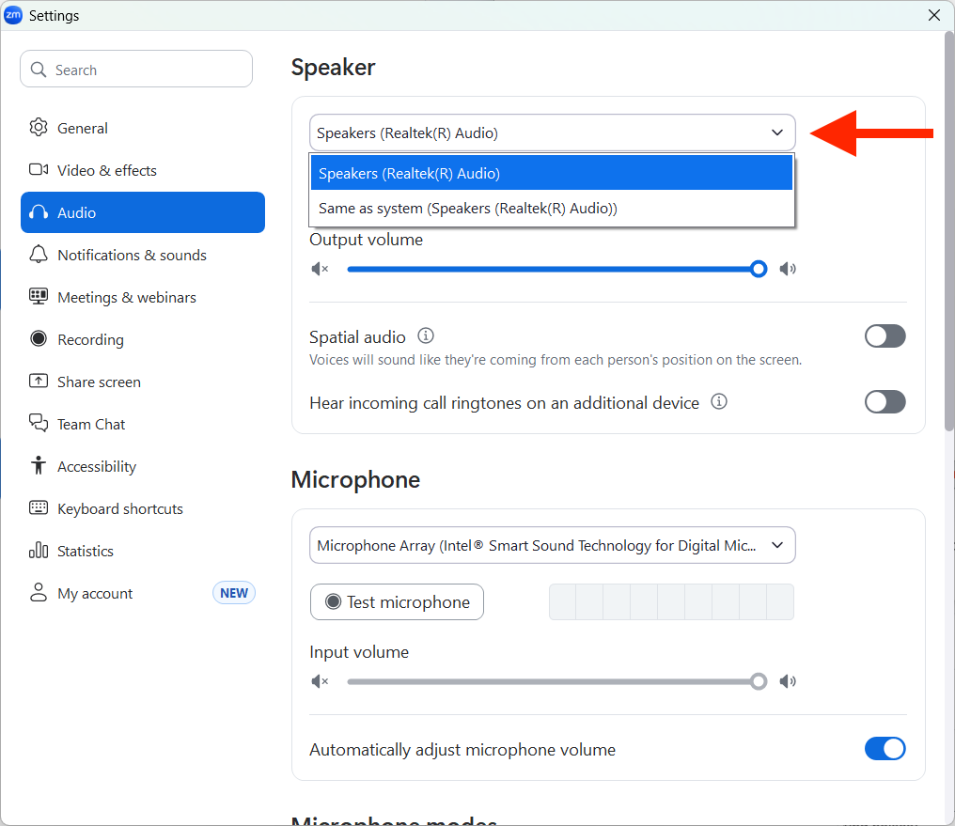This screenshot has width=955, height=826.
Task: Click the input volume mute speaker icon
Action: click(x=320, y=681)
